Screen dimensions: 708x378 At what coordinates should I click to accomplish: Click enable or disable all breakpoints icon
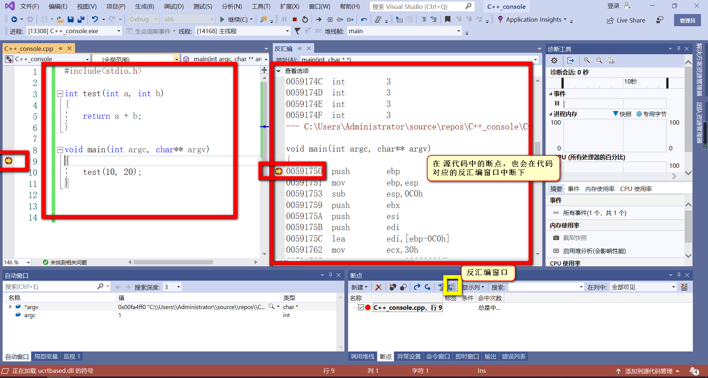pos(403,287)
